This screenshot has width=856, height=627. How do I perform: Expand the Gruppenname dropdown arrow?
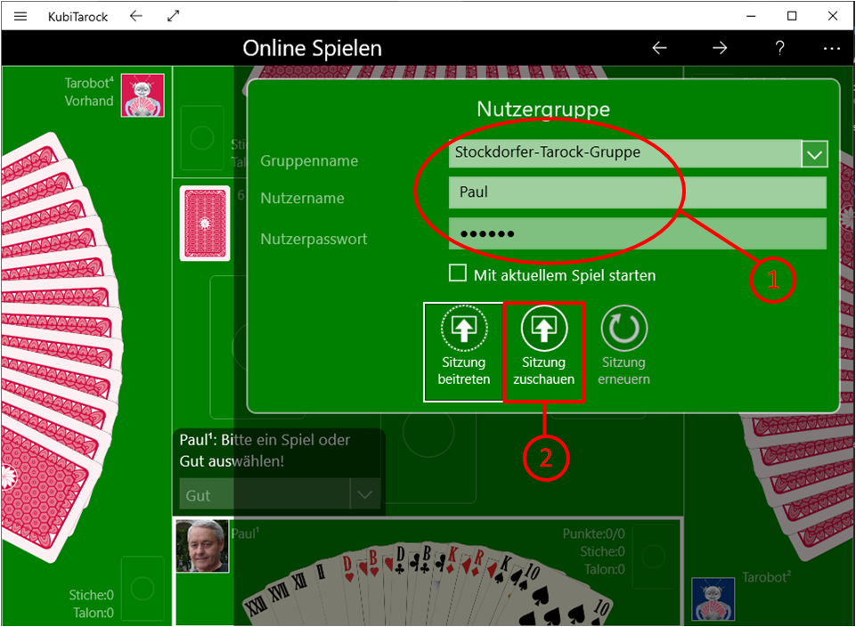tap(814, 154)
